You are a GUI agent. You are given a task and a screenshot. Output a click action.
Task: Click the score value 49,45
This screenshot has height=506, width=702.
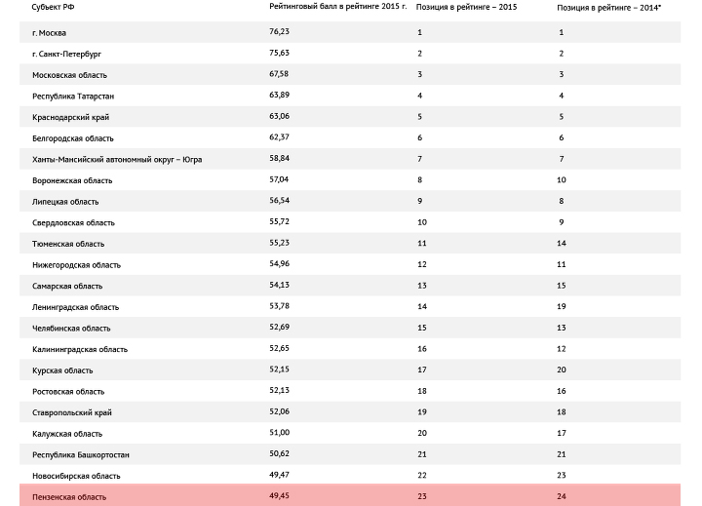[279, 497]
